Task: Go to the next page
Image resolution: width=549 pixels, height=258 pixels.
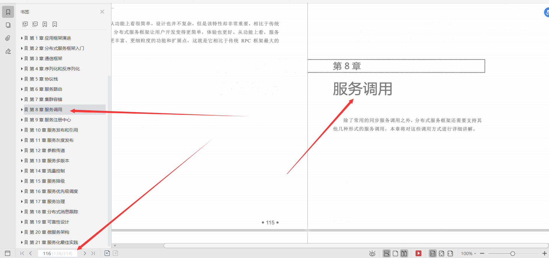Action: click(x=85, y=253)
